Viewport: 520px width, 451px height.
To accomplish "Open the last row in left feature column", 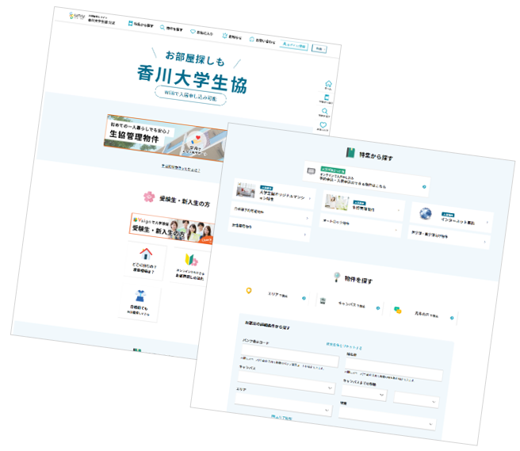I will point(270,230).
